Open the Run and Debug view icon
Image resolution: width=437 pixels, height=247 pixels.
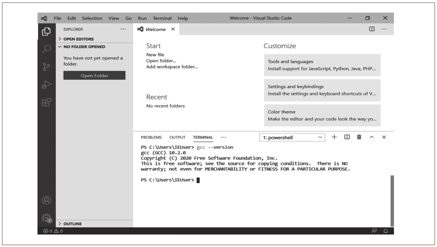46,84
